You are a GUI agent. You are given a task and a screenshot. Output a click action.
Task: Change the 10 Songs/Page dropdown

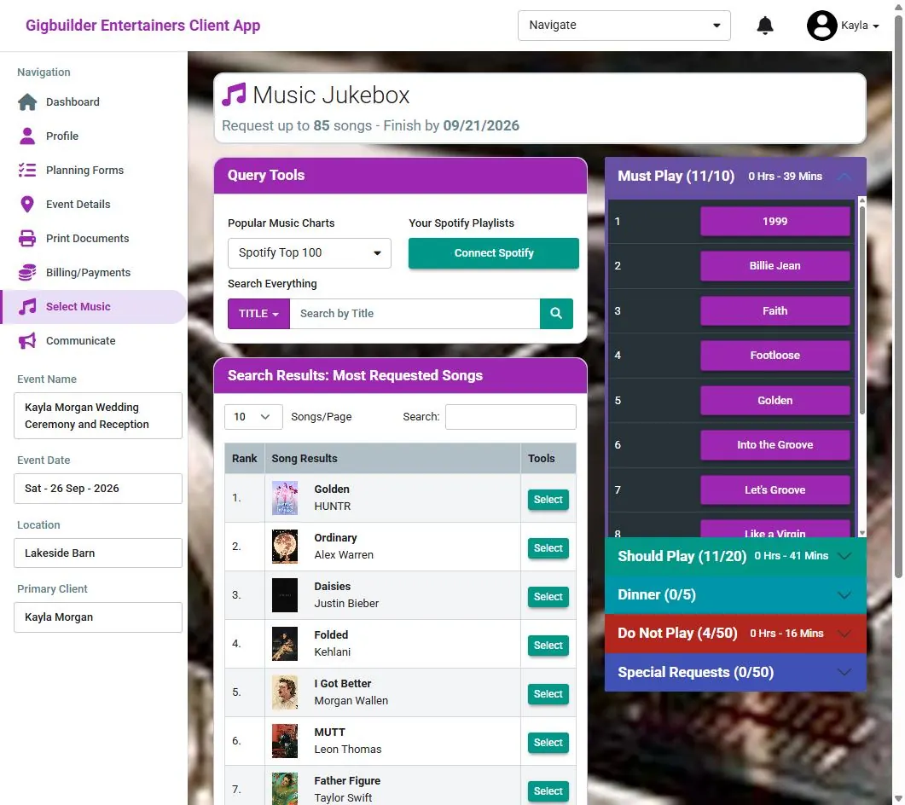253,417
